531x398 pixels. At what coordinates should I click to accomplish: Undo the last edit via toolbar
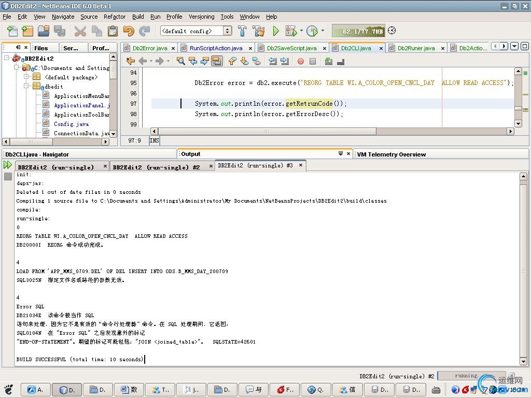pos(129,31)
